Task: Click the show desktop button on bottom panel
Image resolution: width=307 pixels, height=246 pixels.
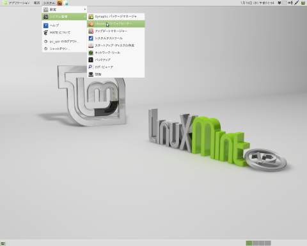Action: pyautogui.click(x=3, y=243)
